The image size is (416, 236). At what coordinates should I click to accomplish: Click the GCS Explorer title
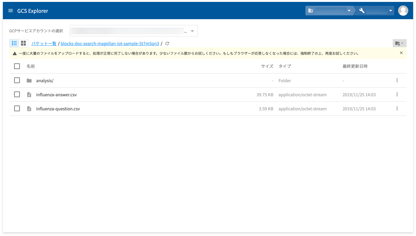(33, 11)
